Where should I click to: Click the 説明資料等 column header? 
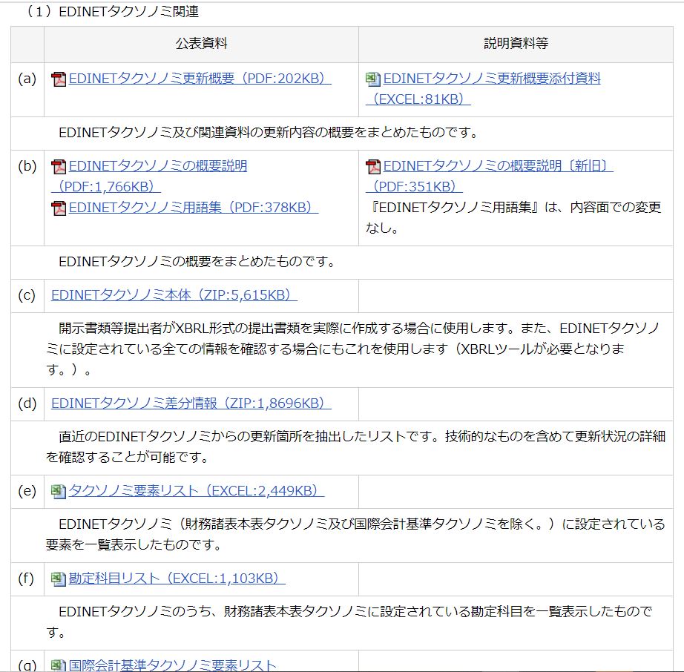pyautogui.click(x=516, y=44)
